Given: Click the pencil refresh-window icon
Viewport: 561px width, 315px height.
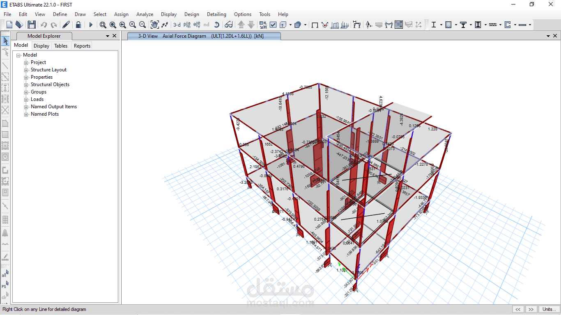Looking at the screenshot, I should click(x=66, y=25).
